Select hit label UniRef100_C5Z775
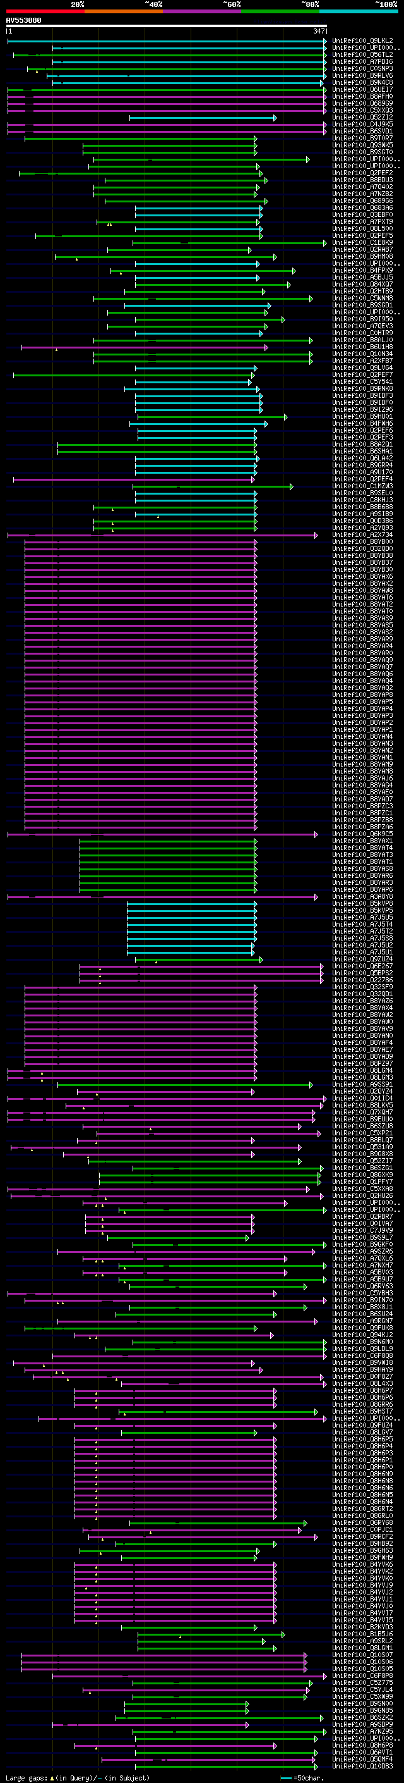The image size is (404, 1783). [362, 1682]
